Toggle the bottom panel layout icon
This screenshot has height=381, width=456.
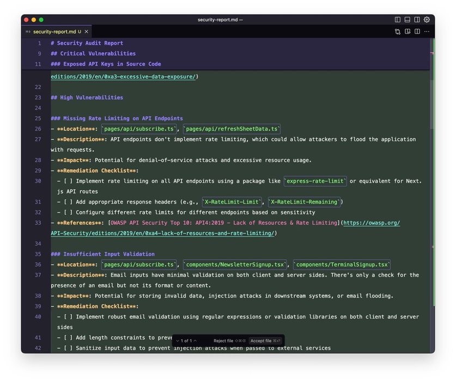point(408,20)
